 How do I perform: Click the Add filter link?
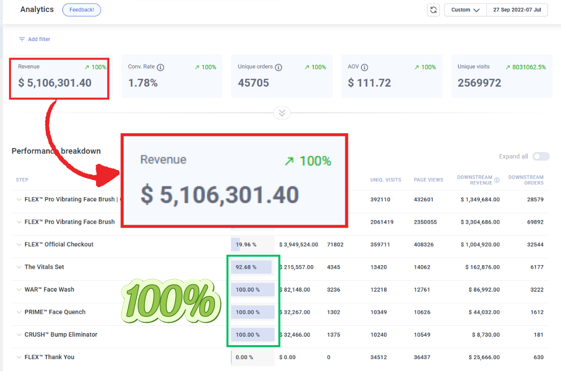(x=39, y=39)
